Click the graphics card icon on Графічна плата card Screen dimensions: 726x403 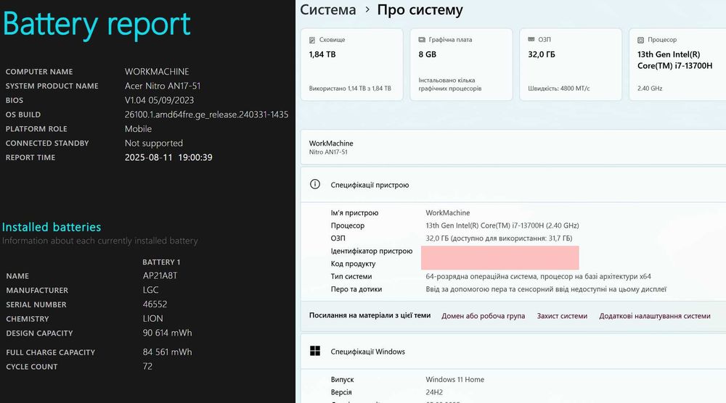pyautogui.click(x=422, y=40)
